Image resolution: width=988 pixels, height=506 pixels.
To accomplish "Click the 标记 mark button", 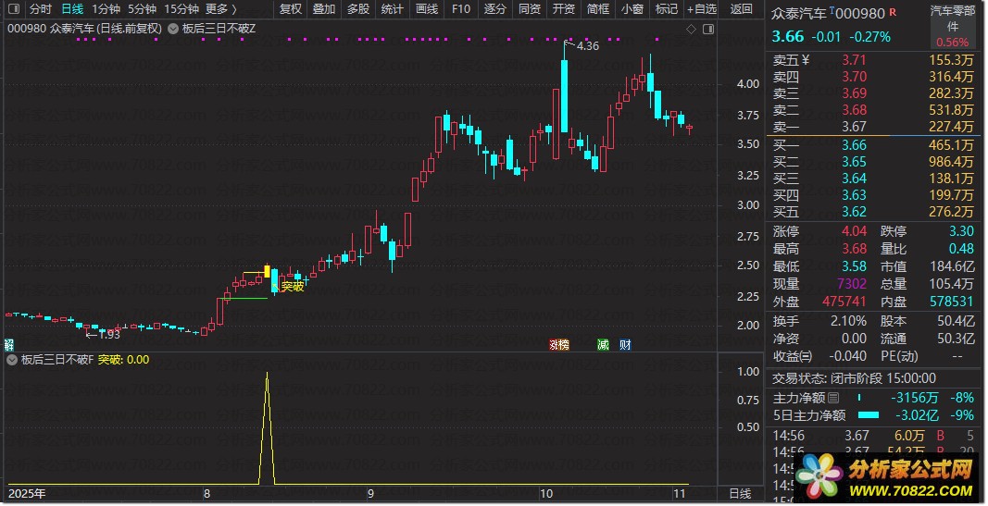I will (x=666, y=9).
